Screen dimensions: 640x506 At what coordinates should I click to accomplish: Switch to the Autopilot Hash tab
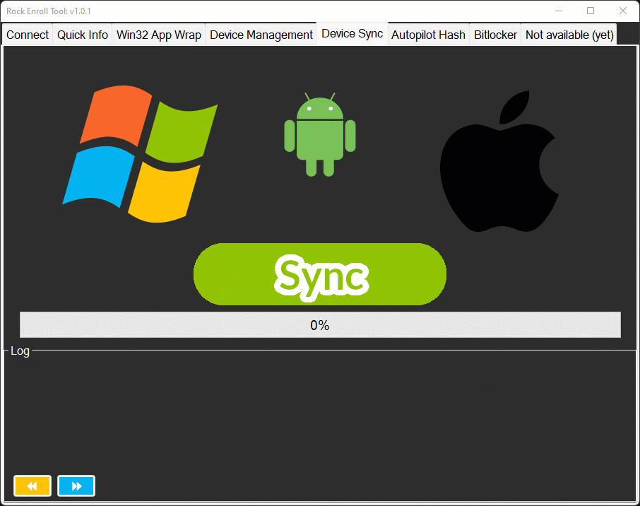pyautogui.click(x=428, y=35)
